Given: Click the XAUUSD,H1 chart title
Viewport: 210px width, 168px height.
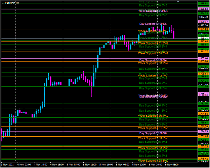Looking at the screenshot, I should [12, 3].
